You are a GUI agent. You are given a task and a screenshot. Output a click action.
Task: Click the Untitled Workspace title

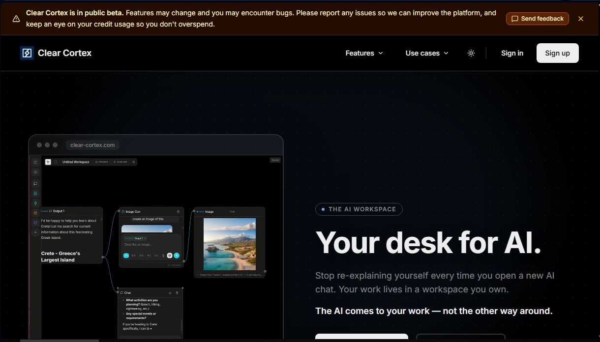(76, 162)
